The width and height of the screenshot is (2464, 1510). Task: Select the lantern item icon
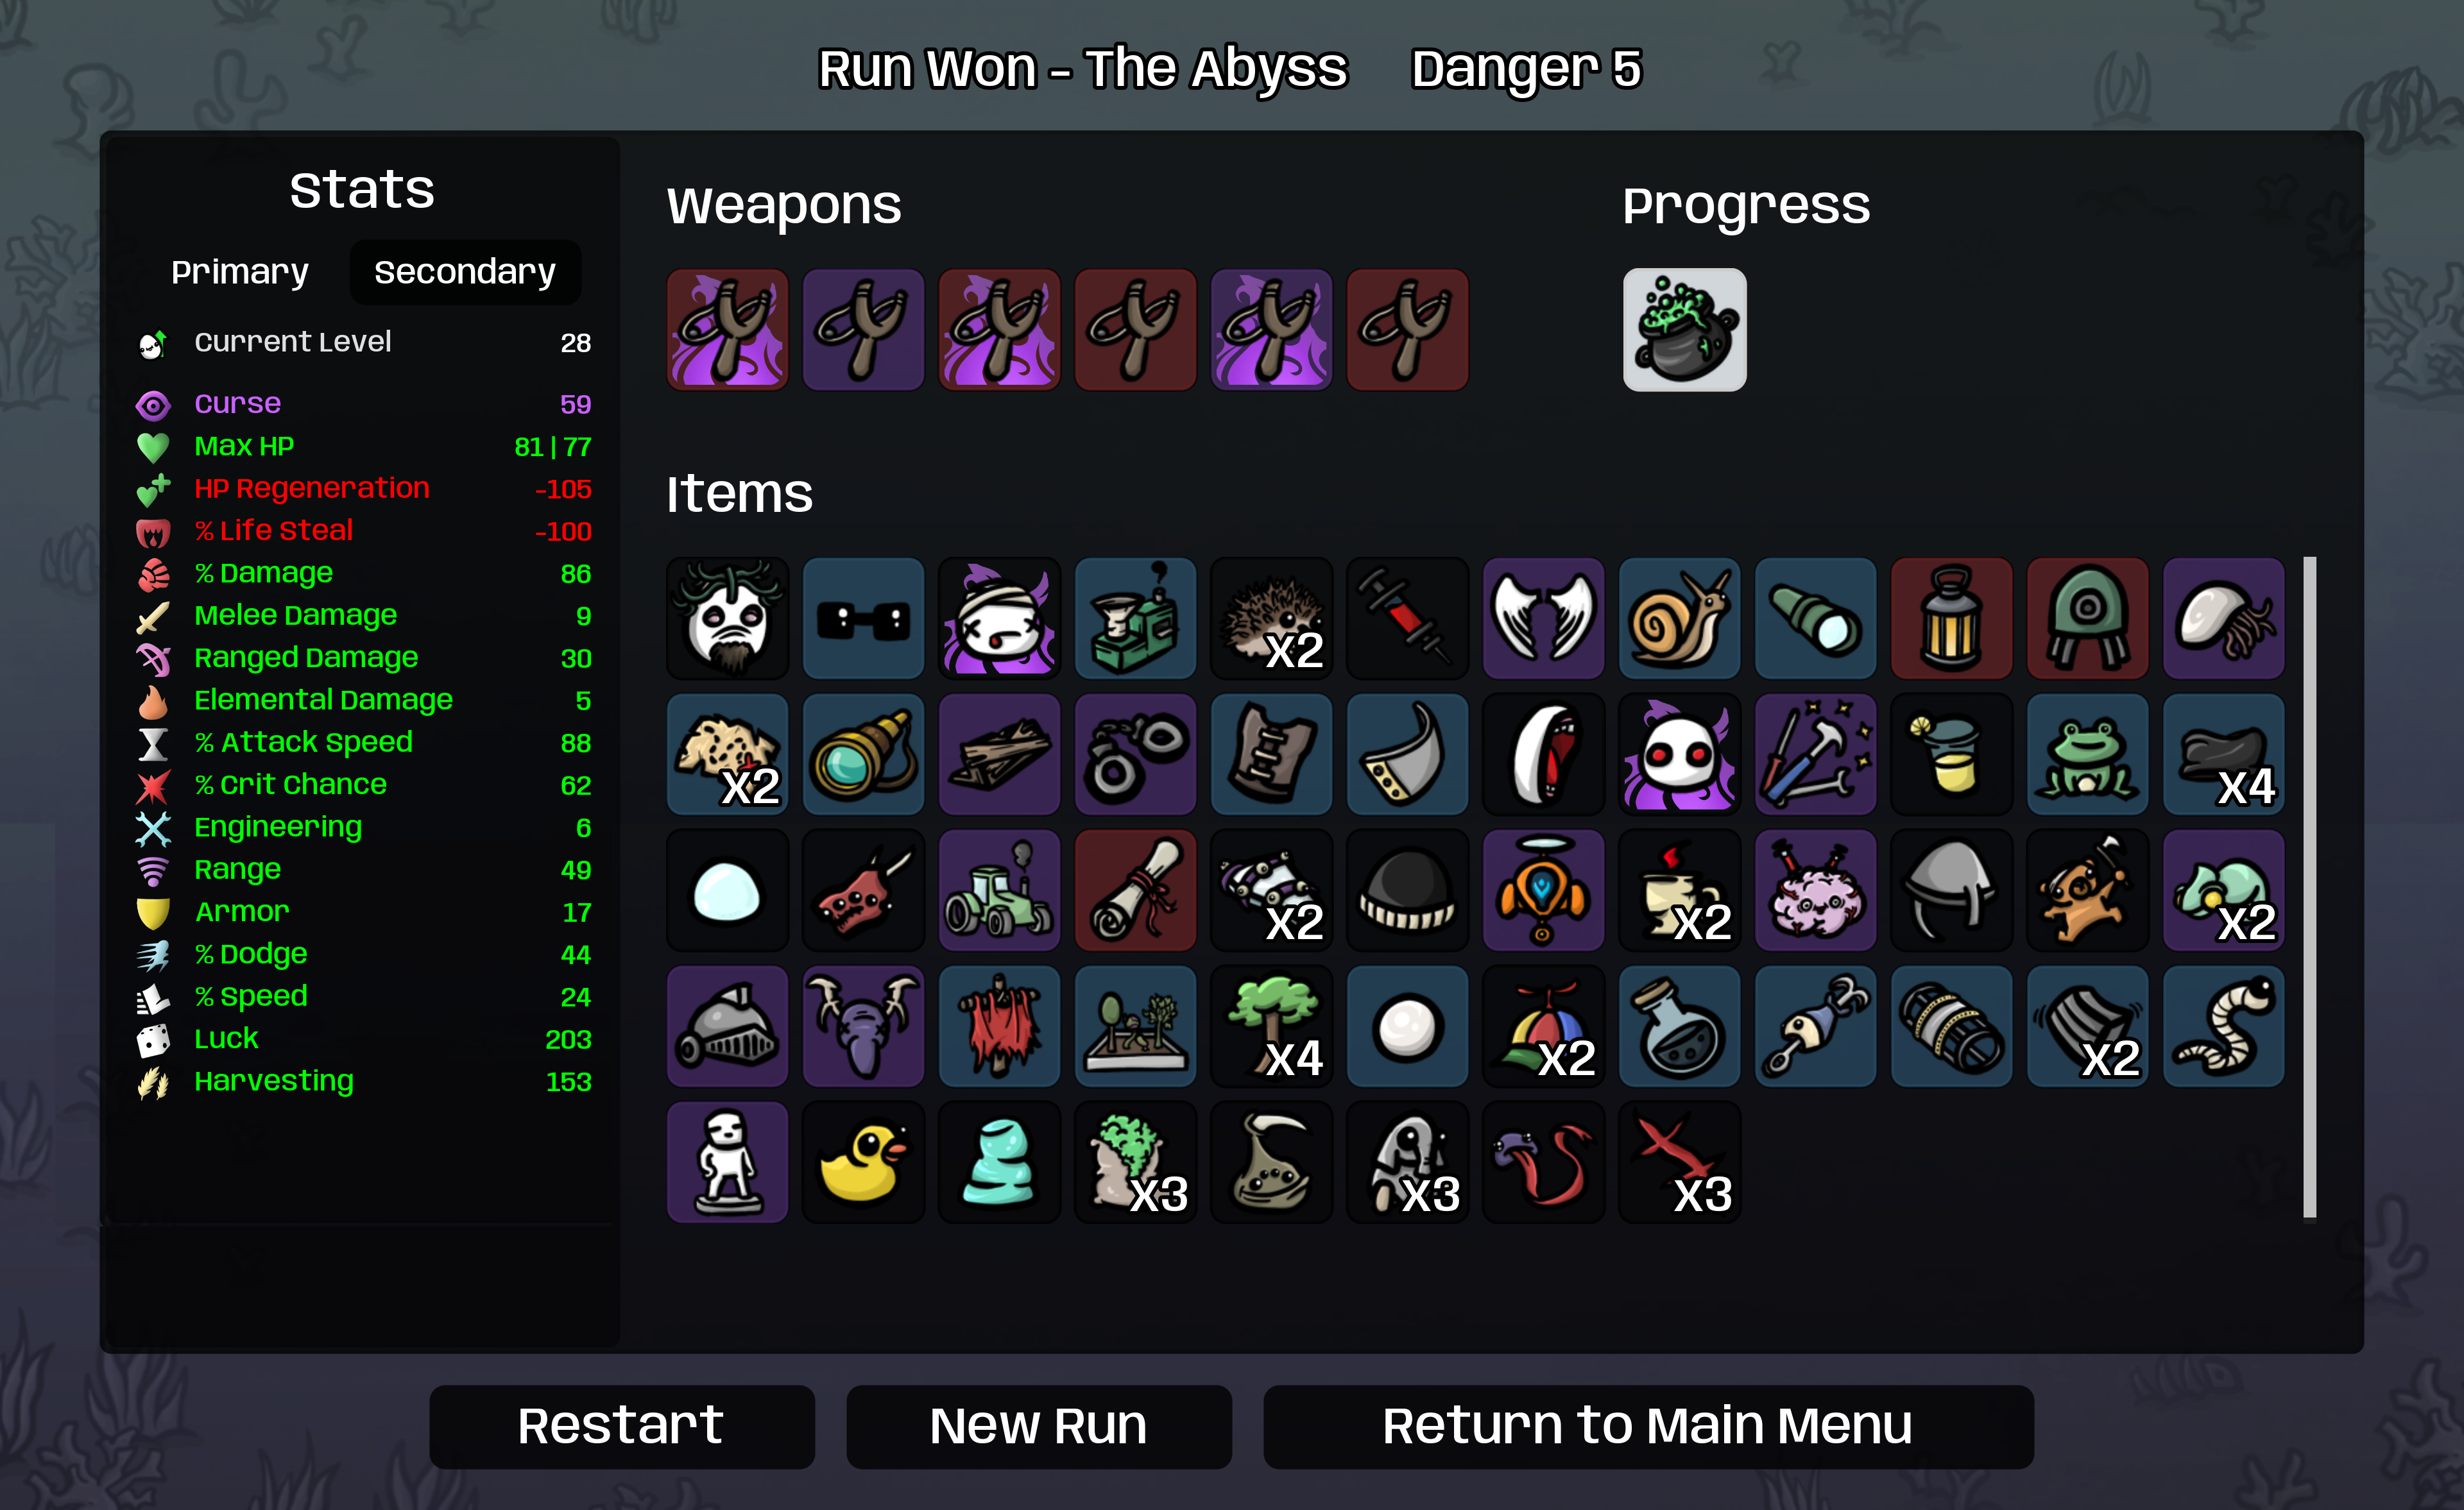tap(1951, 618)
